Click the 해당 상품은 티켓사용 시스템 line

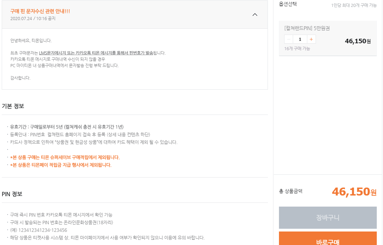(107, 237)
